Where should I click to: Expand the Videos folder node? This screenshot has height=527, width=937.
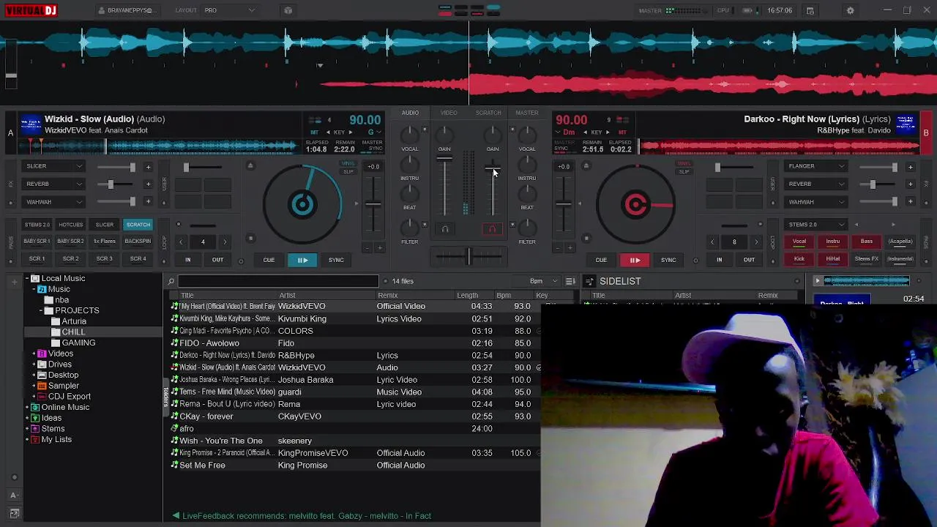pyautogui.click(x=34, y=354)
